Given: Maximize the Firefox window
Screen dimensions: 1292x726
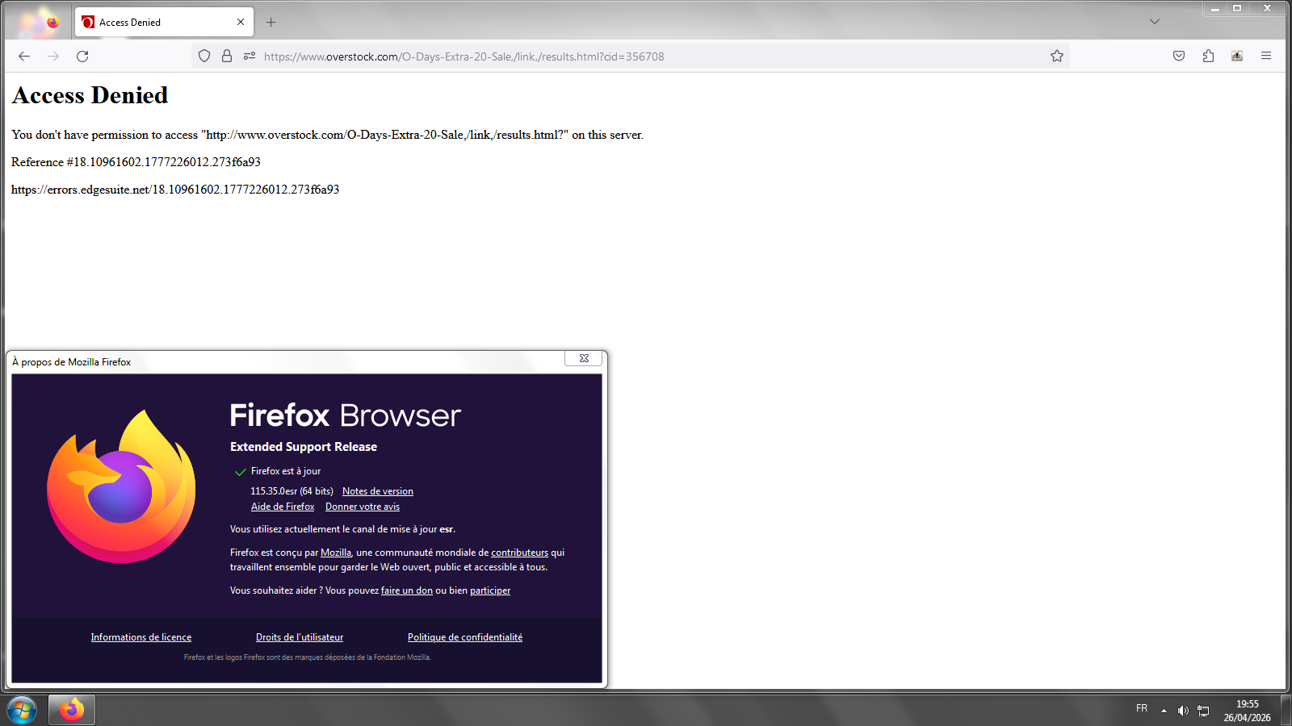Looking at the screenshot, I should (x=1237, y=8).
